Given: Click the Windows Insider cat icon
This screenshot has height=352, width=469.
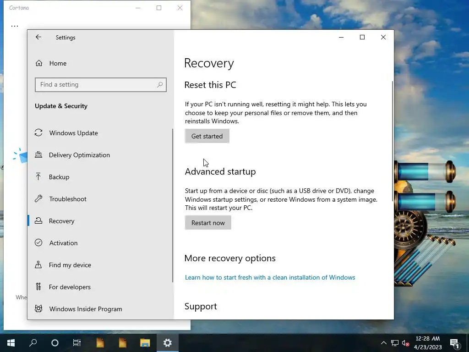Looking at the screenshot, I should pyautogui.click(x=38, y=308).
